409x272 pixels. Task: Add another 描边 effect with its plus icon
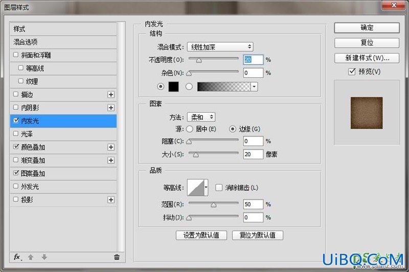[x=111, y=94]
